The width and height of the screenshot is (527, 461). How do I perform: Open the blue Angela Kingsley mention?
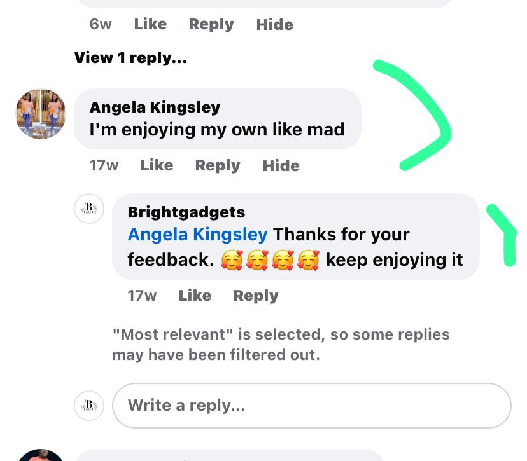click(x=197, y=235)
